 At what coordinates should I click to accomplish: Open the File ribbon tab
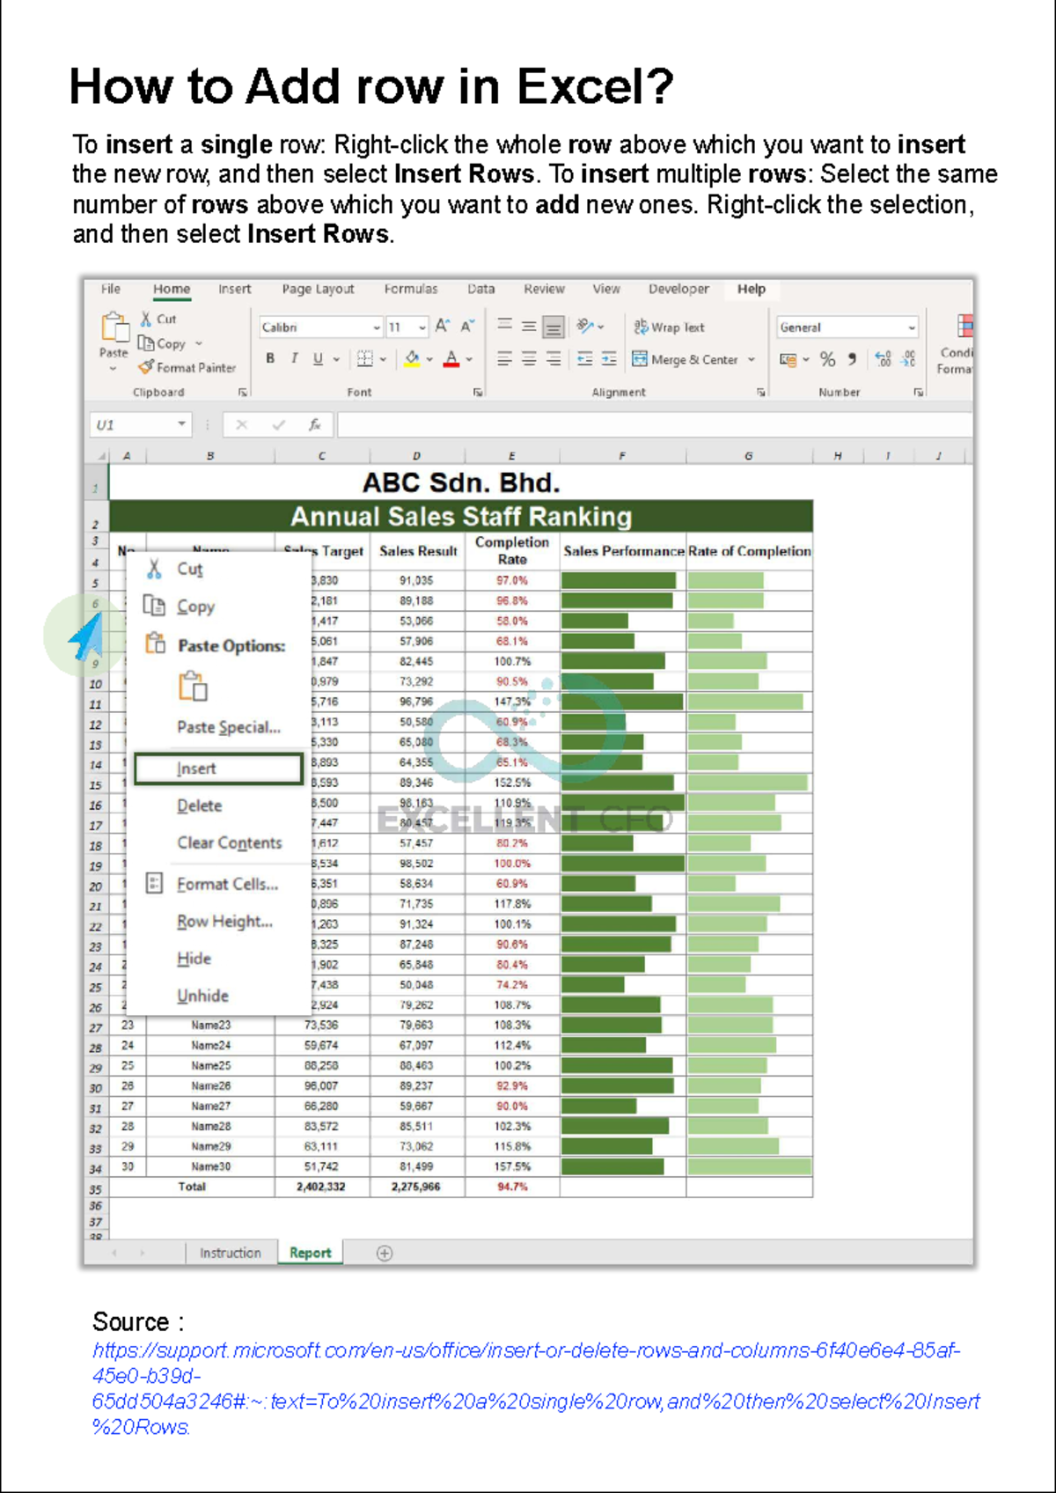tap(111, 289)
